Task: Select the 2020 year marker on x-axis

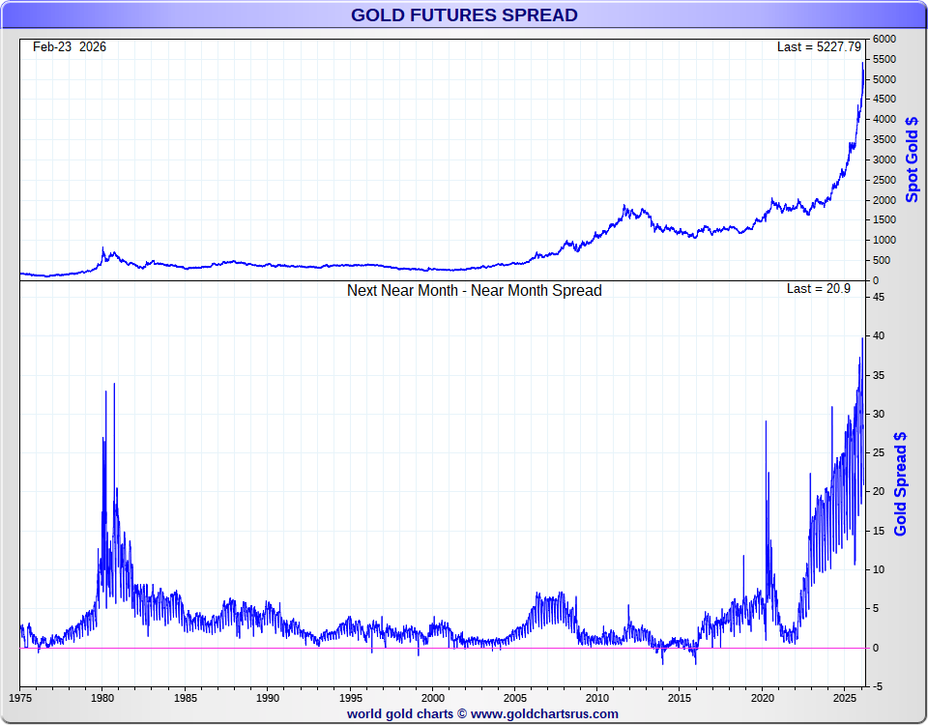Action: click(x=763, y=697)
